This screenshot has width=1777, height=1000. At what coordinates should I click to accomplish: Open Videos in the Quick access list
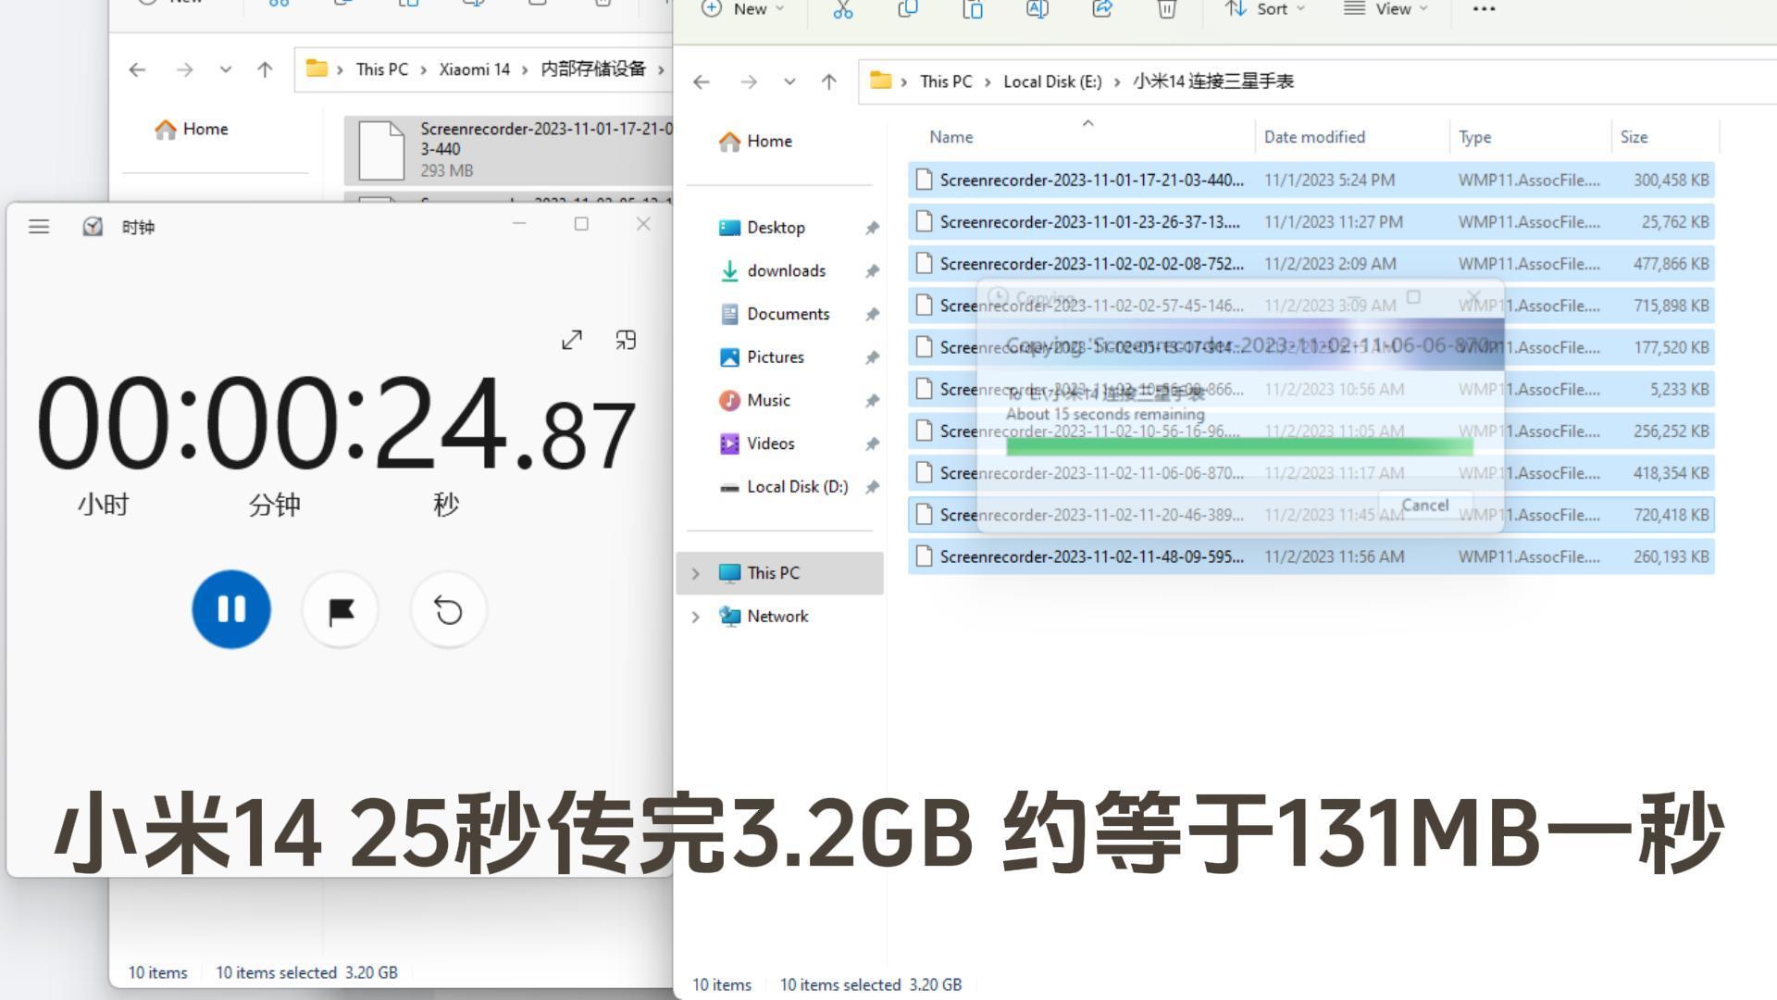(x=770, y=444)
